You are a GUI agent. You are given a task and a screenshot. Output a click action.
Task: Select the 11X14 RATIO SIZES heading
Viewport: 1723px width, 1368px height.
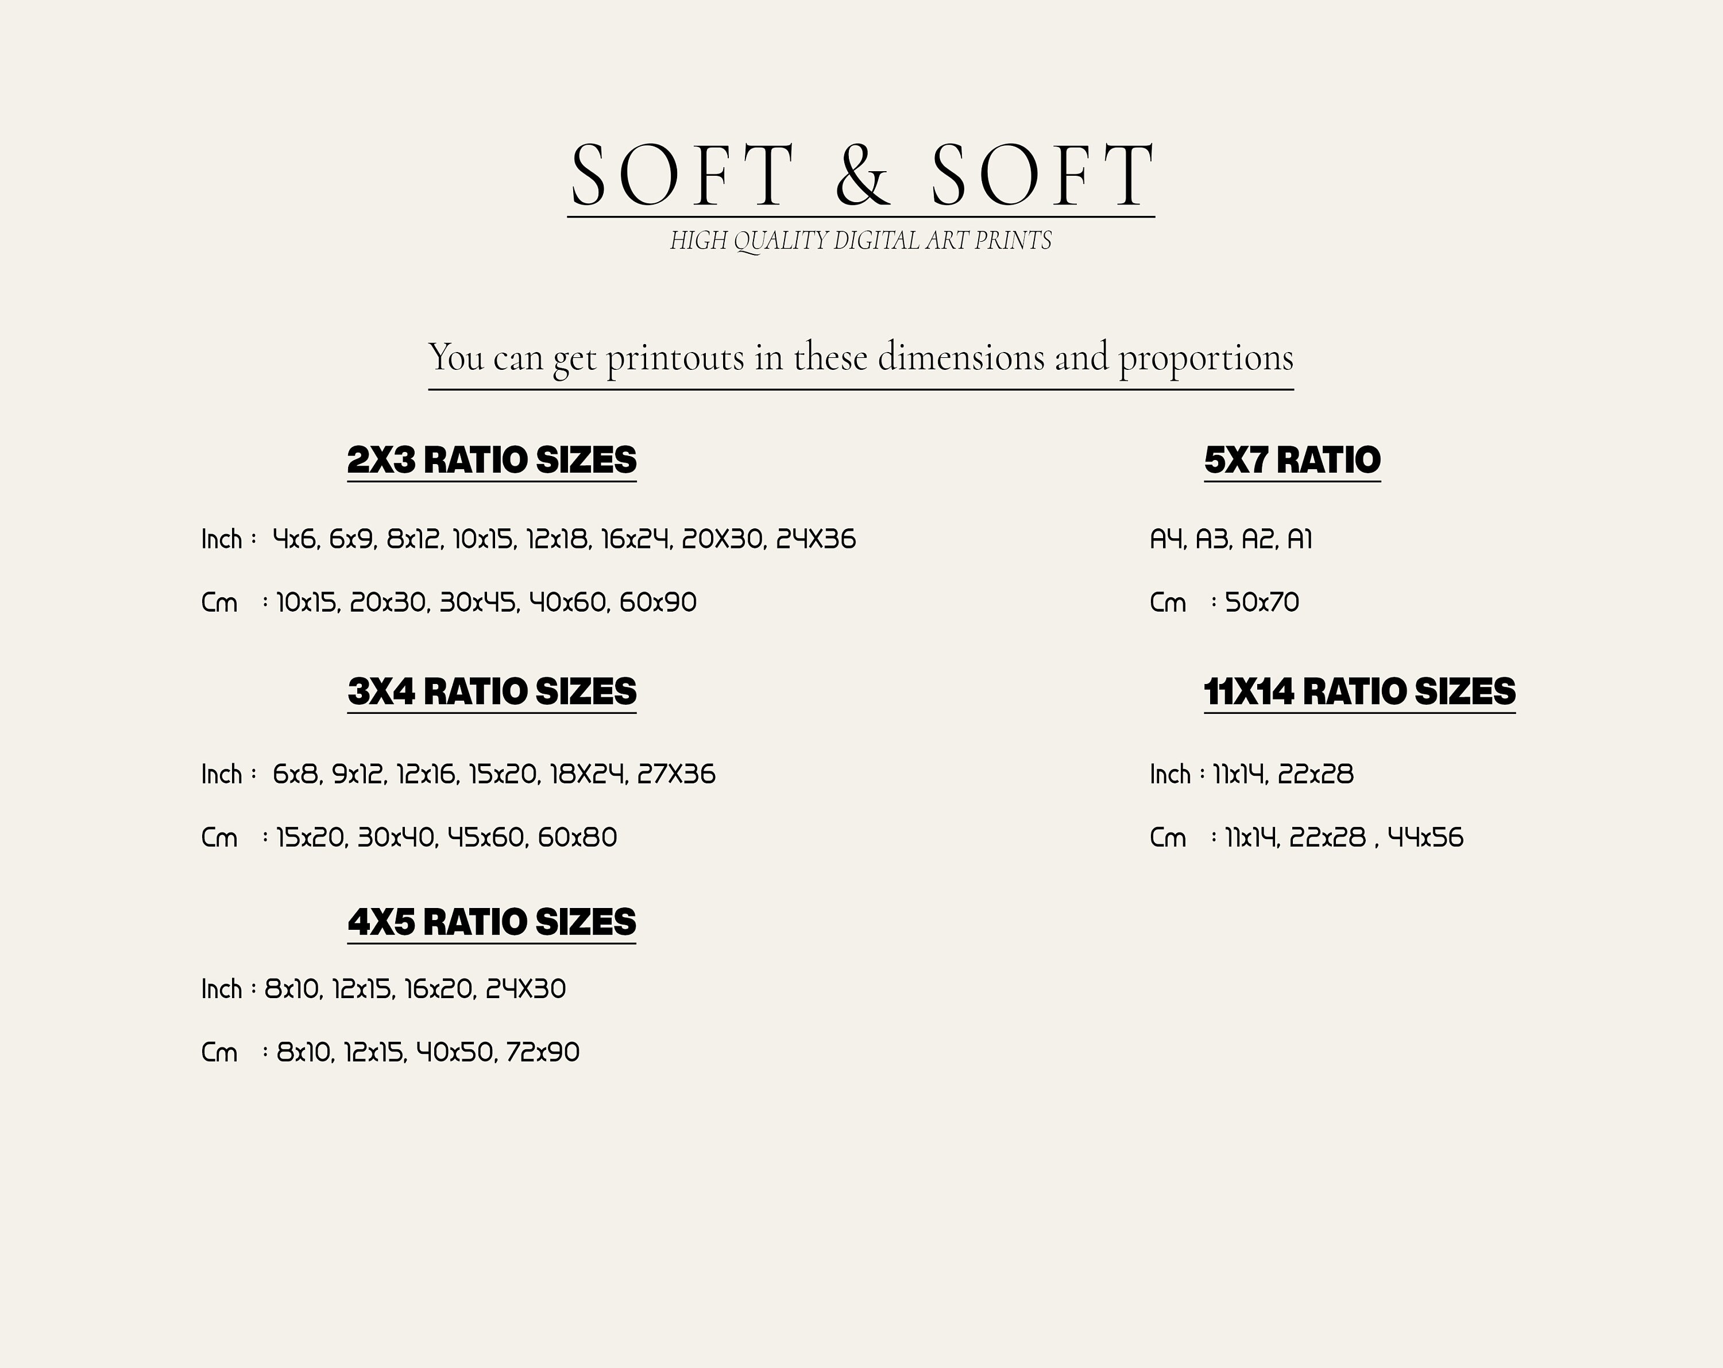1359,692
